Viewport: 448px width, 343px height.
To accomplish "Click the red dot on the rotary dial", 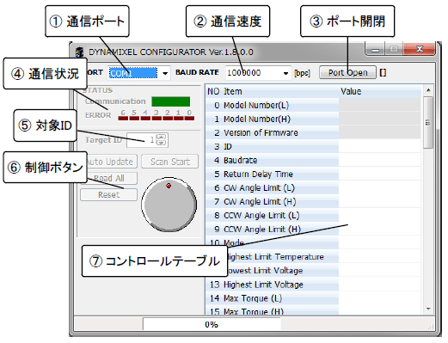I will [x=169, y=186].
